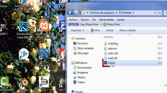The height and width of the screenshot is (93, 167).
Task: Select Descargas in the navigation pane
Action: (x=83, y=53)
